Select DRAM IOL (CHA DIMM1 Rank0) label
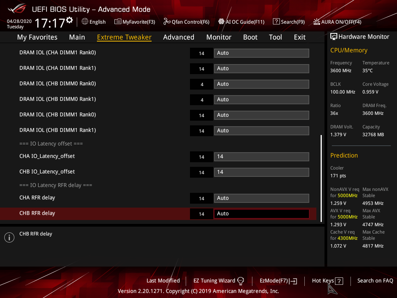The height and width of the screenshot is (298, 397). pyautogui.click(x=58, y=52)
